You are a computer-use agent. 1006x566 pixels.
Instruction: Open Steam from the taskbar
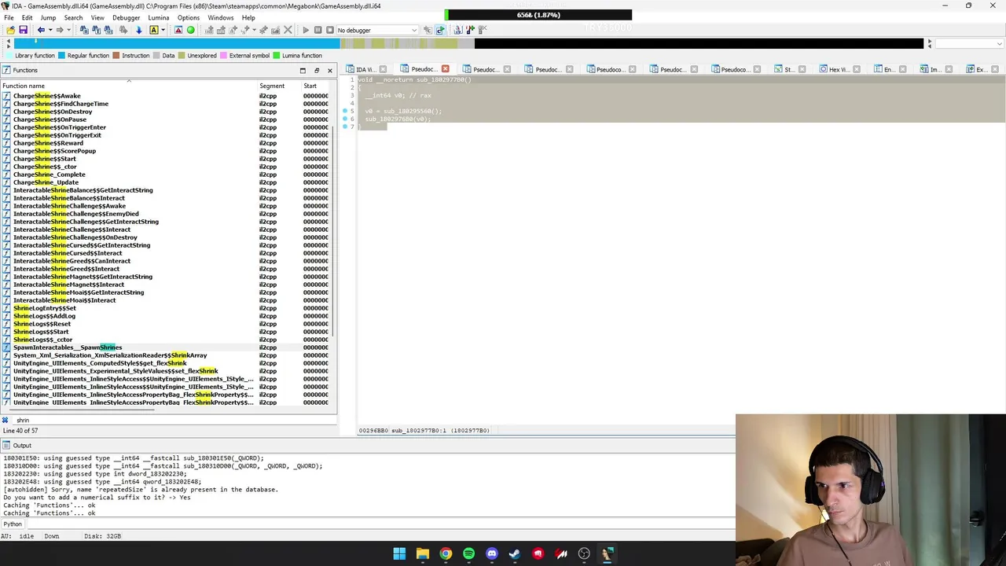(x=515, y=553)
